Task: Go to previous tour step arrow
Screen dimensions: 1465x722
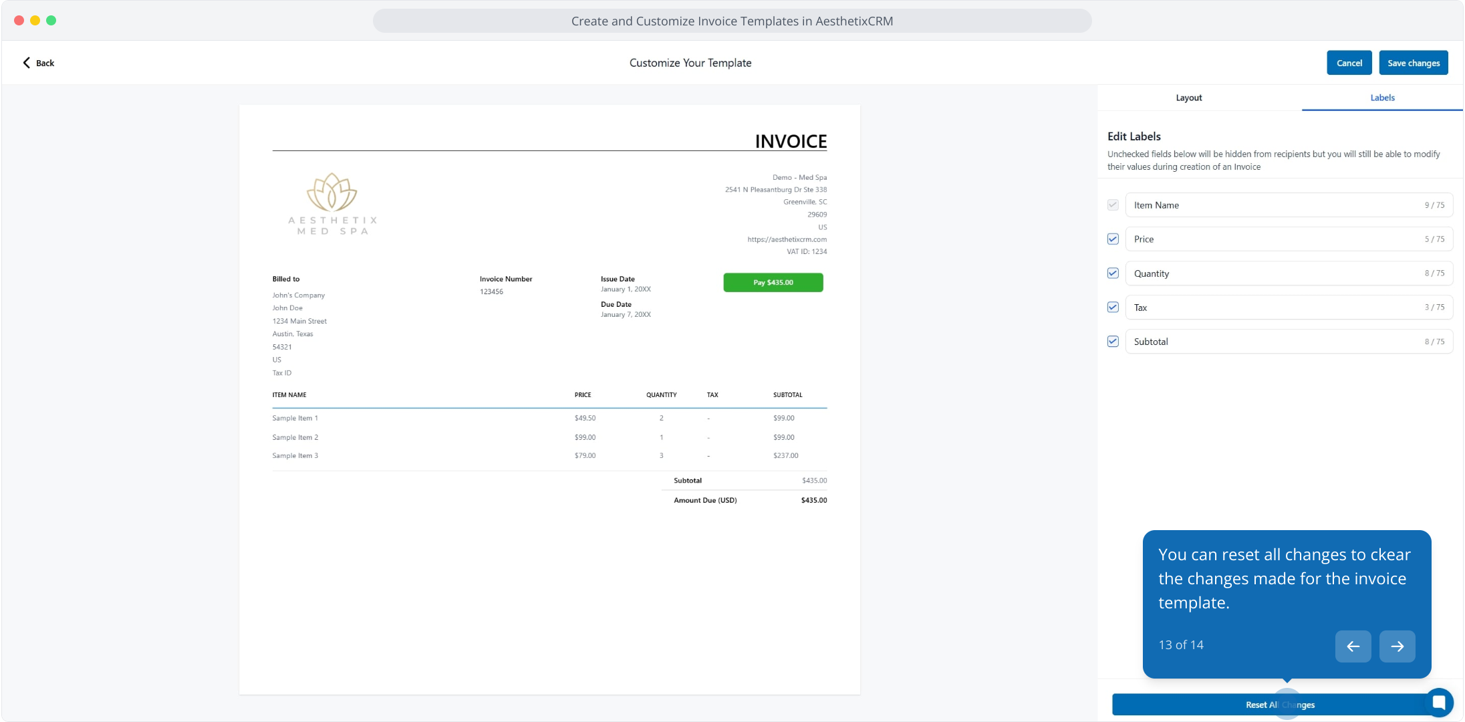Action: (1353, 646)
